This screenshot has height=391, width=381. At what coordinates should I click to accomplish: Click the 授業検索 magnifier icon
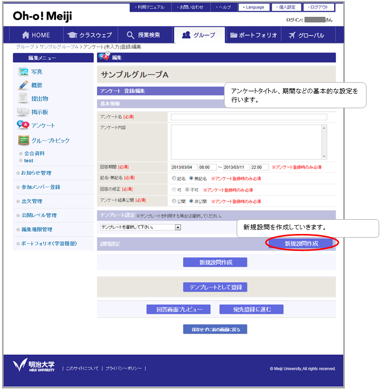[130, 35]
